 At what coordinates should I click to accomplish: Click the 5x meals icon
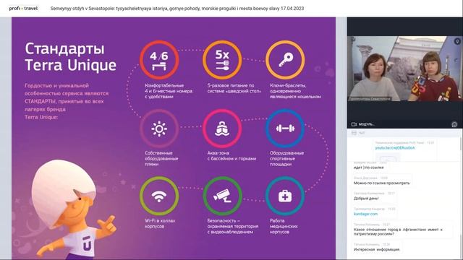[222, 60]
